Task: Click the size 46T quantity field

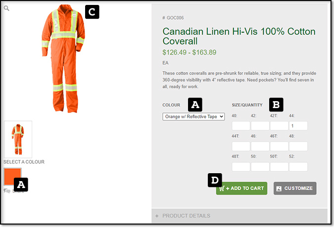Action: click(279, 146)
